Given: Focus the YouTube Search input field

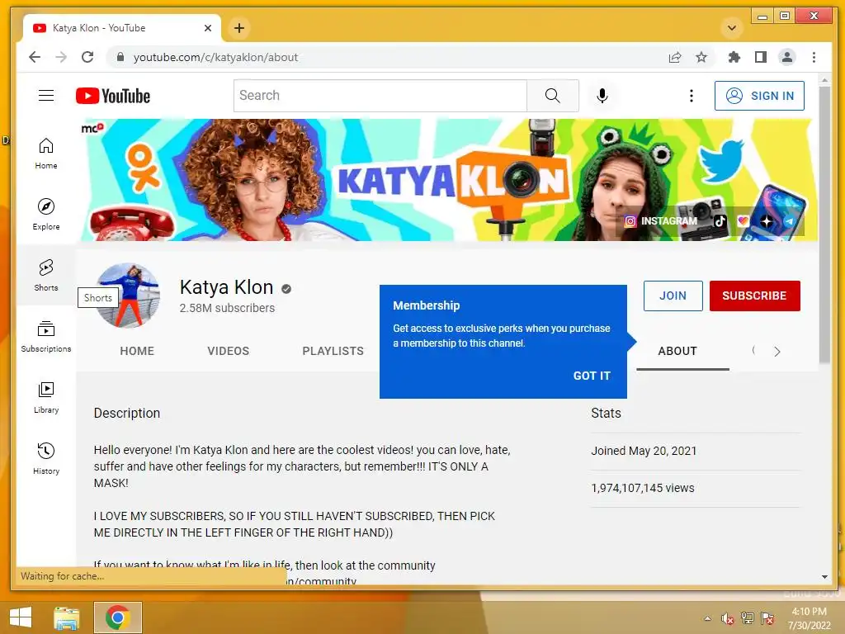Looking at the screenshot, I should pos(380,96).
